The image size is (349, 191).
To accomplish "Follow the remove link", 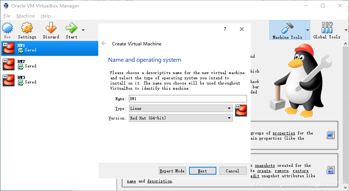I will [x=282, y=171].
